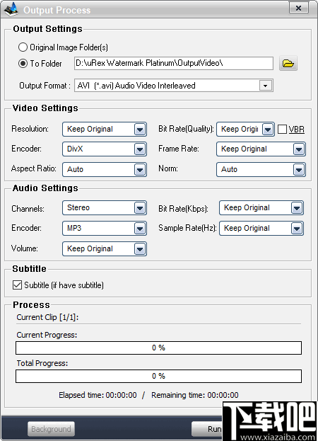Expand Sample Rate(Hz) dropdown
318x441 pixels.
(297, 229)
